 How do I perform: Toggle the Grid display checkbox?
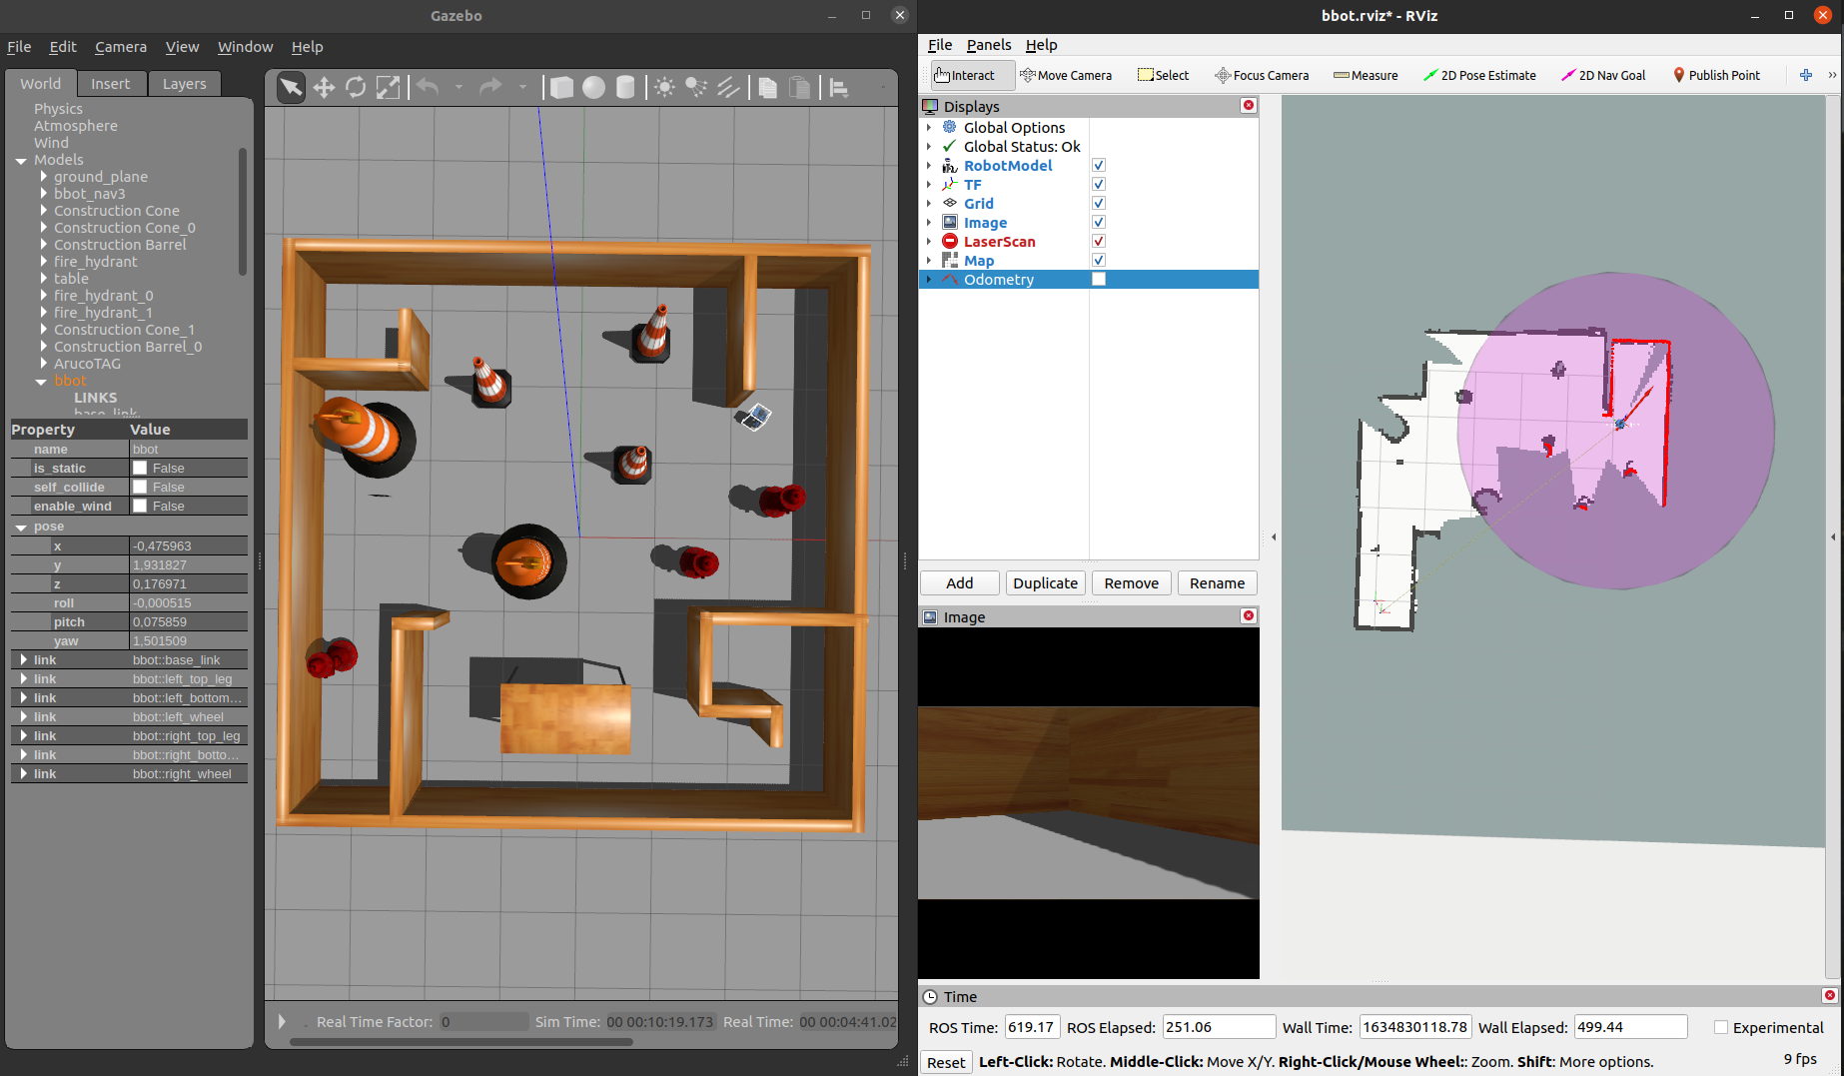[1099, 204]
